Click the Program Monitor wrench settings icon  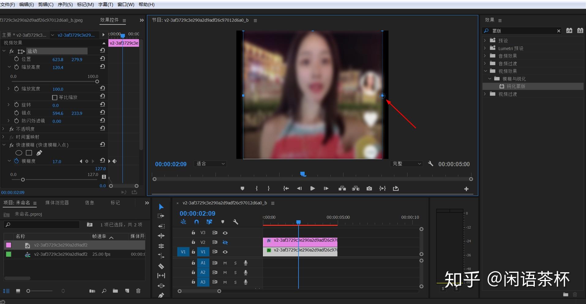tap(430, 164)
